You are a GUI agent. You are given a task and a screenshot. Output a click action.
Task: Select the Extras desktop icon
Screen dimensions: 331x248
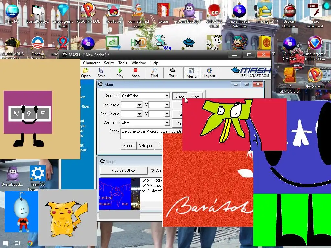(x=164, y=13)
